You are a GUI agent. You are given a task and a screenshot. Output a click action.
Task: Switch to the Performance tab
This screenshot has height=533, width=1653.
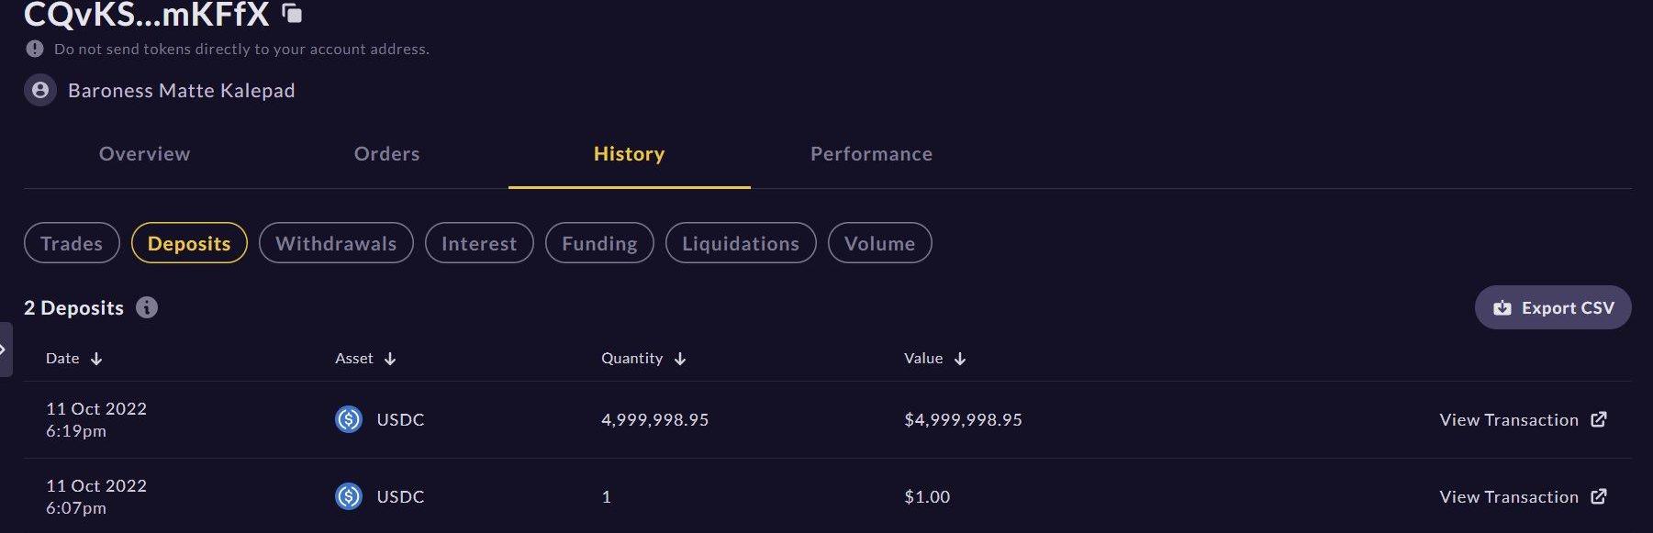(871, 154)
